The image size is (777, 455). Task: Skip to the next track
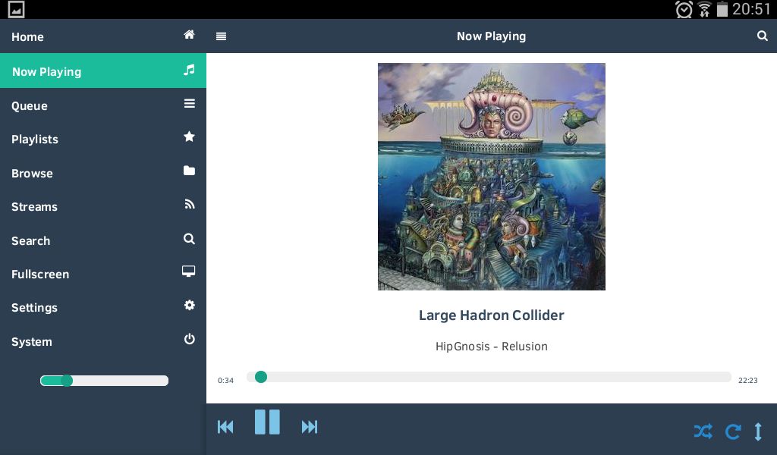[310, 426]
